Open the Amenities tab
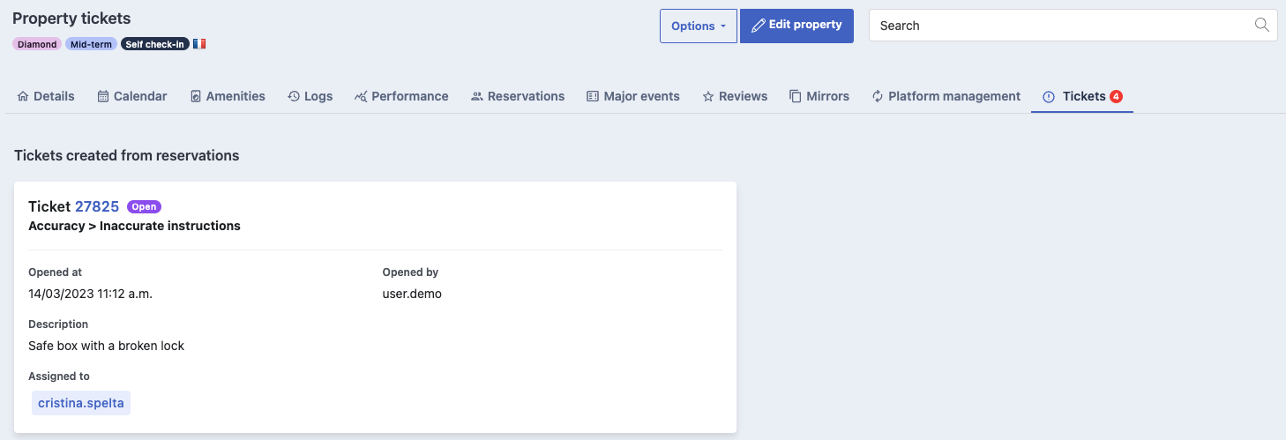The height and width of the screenshot is (440, 1286). tap(228, 96)
